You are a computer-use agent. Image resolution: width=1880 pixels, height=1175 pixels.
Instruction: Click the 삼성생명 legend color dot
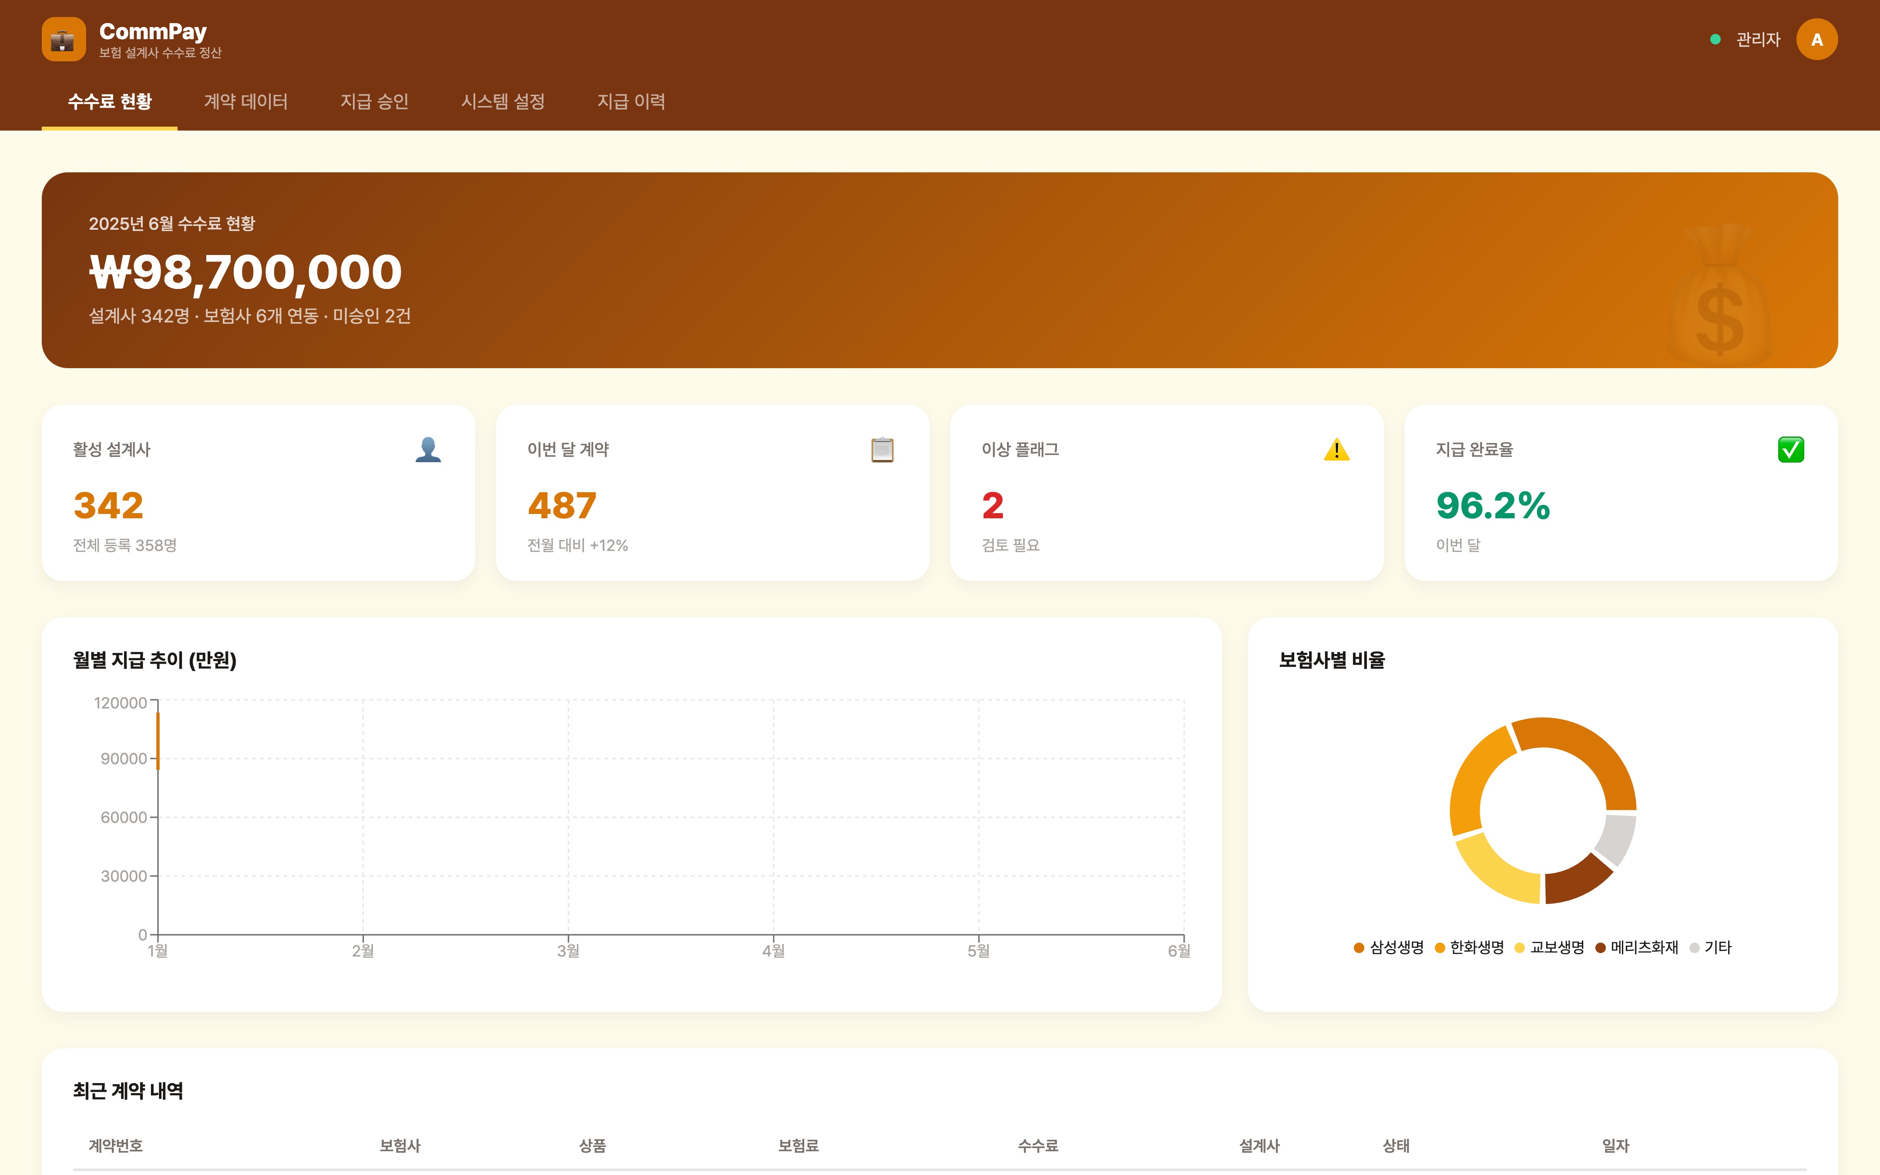pos(1359,947)
